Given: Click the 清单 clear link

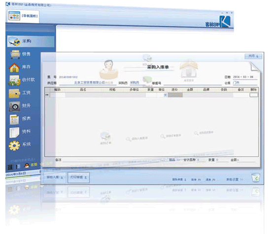Looking at the screenshot, I should click(x=210, y=180).
